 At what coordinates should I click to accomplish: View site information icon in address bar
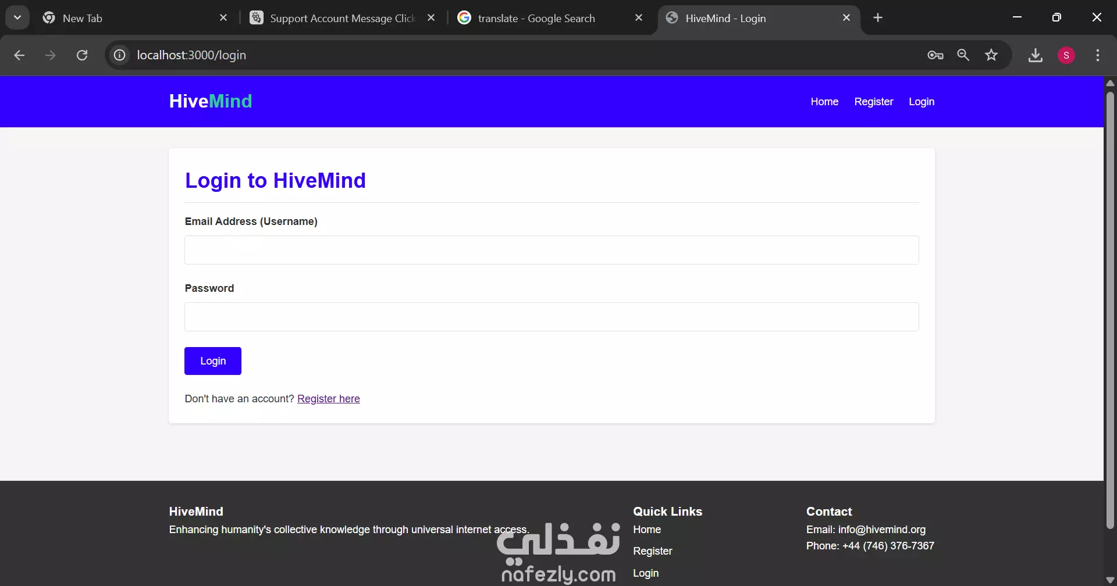coord(119,55)
